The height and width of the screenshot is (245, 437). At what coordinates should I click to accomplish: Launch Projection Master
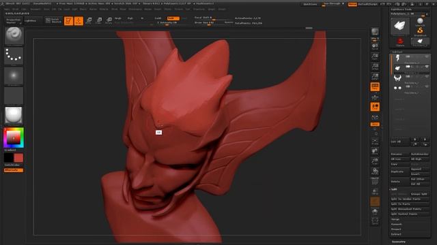tap(14, 21)
